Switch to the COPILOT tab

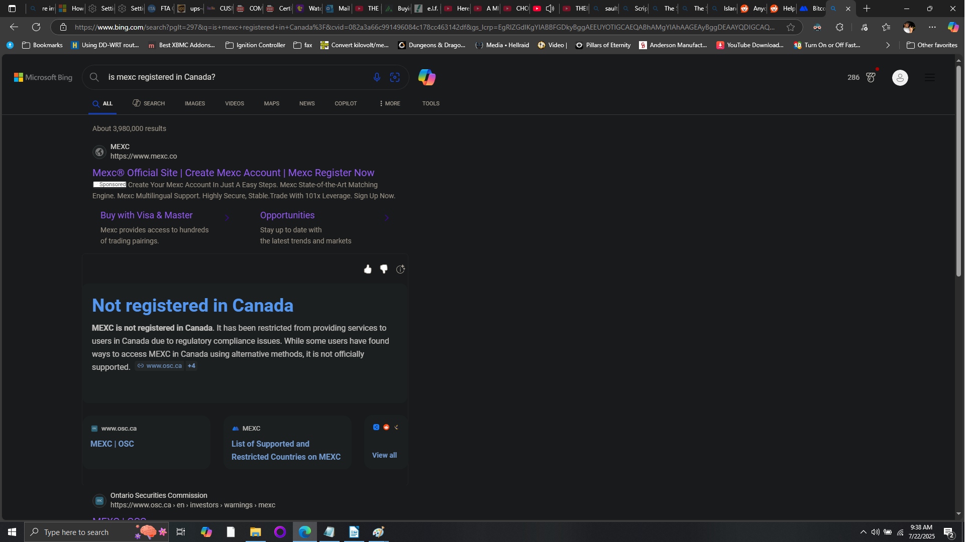pos(346,103)
